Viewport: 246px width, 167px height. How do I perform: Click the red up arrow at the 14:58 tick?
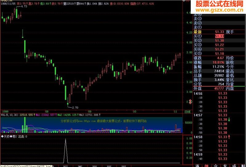tap(229, 137)
